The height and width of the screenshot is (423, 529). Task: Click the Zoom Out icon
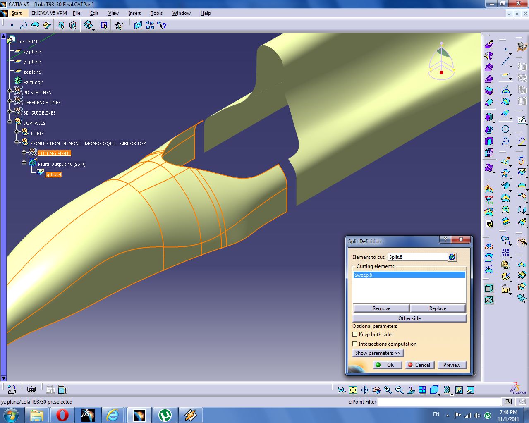click(399, 390)
